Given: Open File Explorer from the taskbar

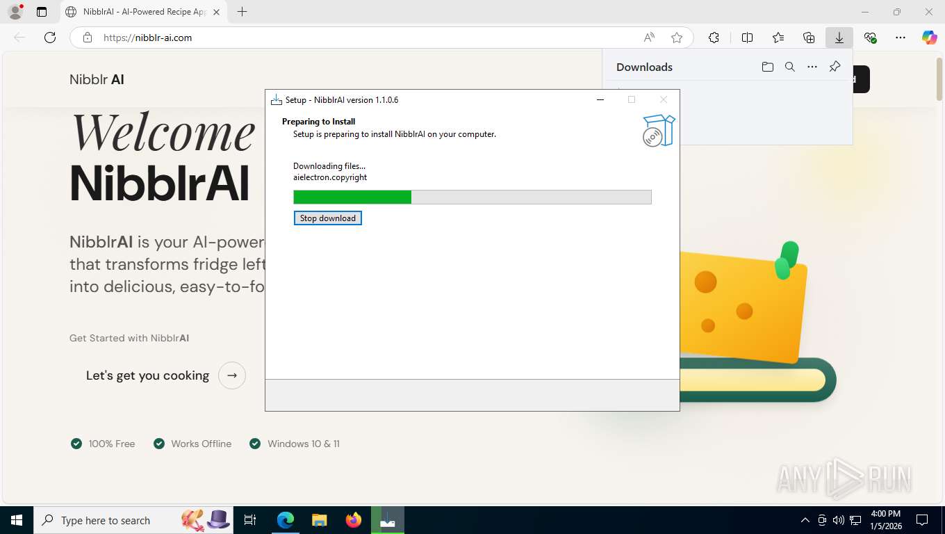Looking at the screenshot, I should click(x=319, y=520).
